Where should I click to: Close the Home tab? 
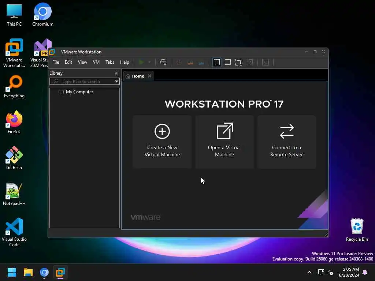click(x=150, y=76)
